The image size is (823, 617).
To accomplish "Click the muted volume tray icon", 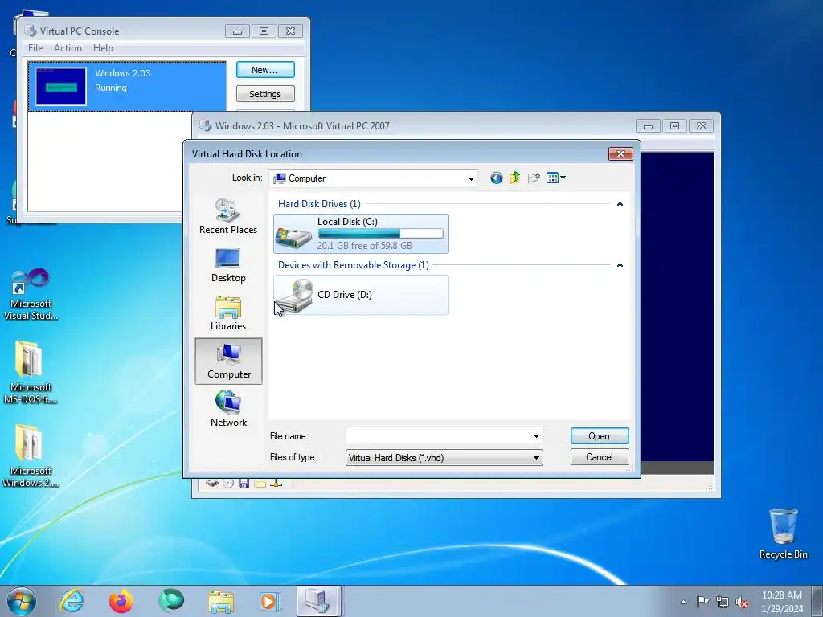I will point(742,602).
